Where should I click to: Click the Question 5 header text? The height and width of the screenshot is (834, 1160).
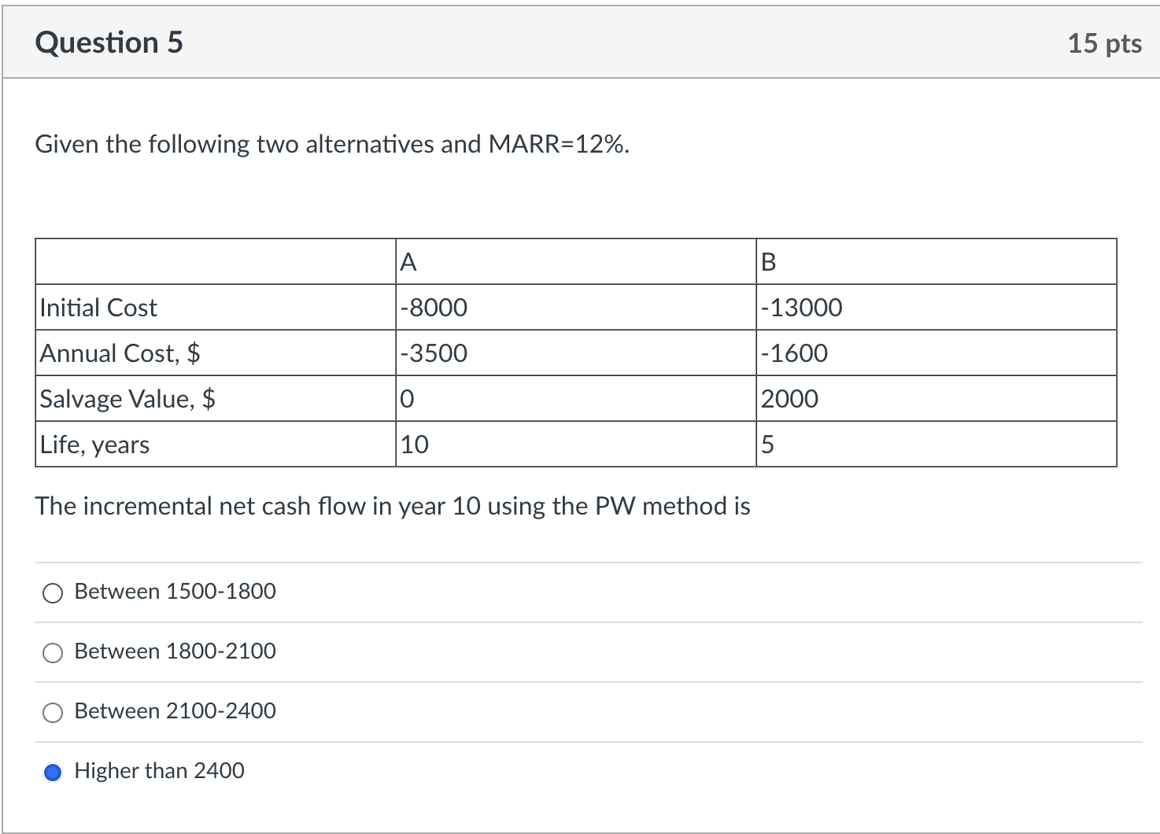point(109,42)
